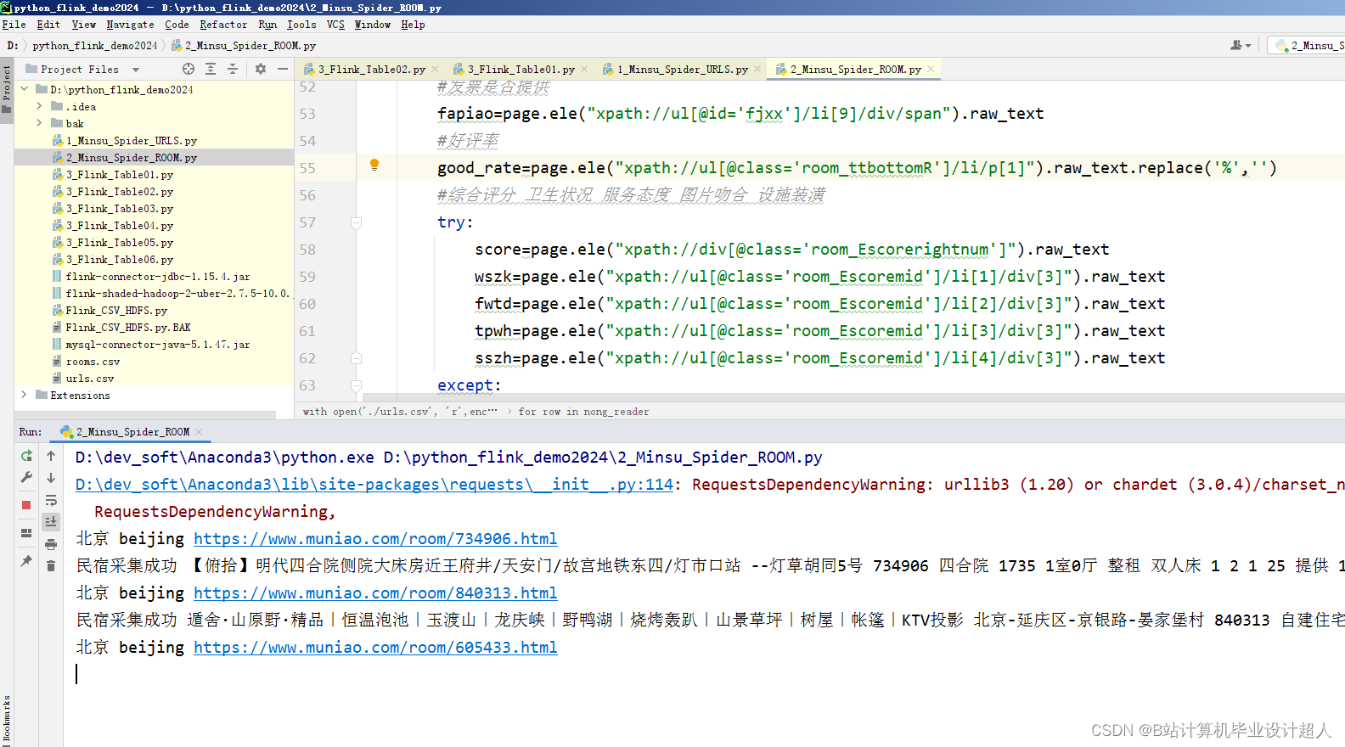Open the muniao room 734906 link
This screenshot has width=1345, height=747.
click(375, 539)
